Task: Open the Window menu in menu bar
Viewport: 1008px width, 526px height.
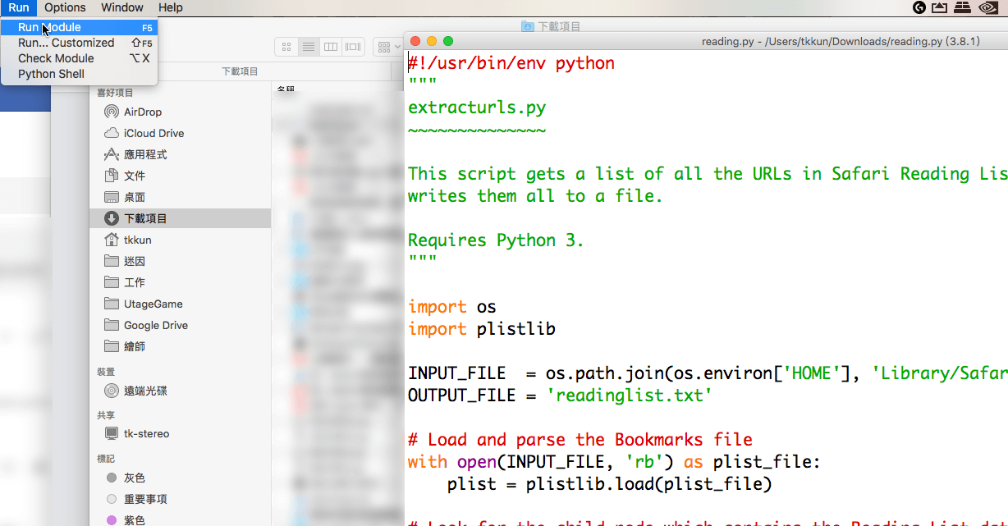Action: [x=122, y=7]
